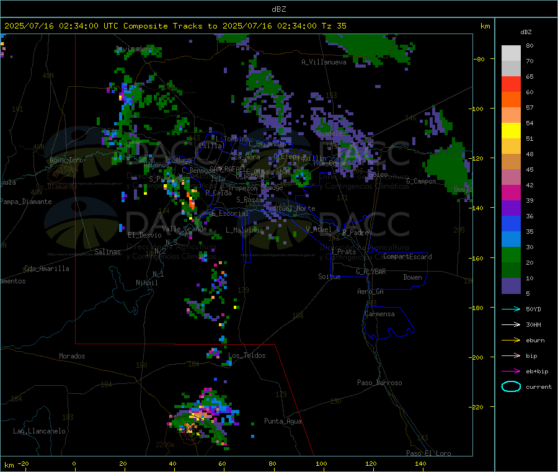This screenshot has height=472, width=558.
Task: Click the dBZ title at the top
Action: pos(278,9)
